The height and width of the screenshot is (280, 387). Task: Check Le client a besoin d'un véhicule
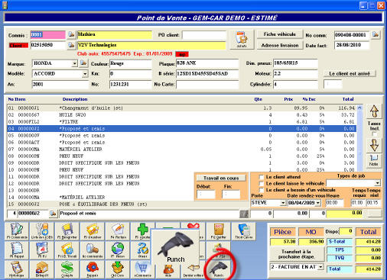pyautogui.click(x=261, y=190)
